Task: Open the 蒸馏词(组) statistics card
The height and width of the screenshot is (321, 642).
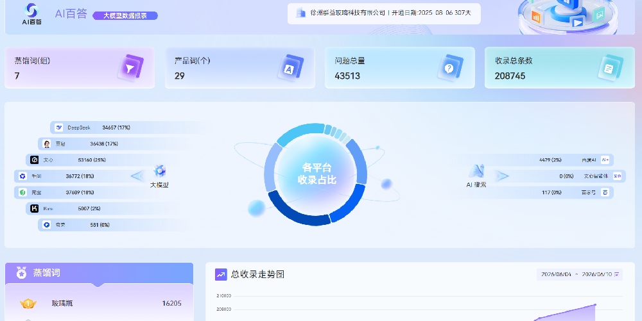Action: coord(80,68)
